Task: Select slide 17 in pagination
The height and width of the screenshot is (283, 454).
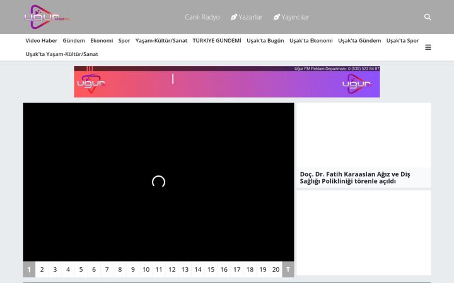Action: (237, 269)
